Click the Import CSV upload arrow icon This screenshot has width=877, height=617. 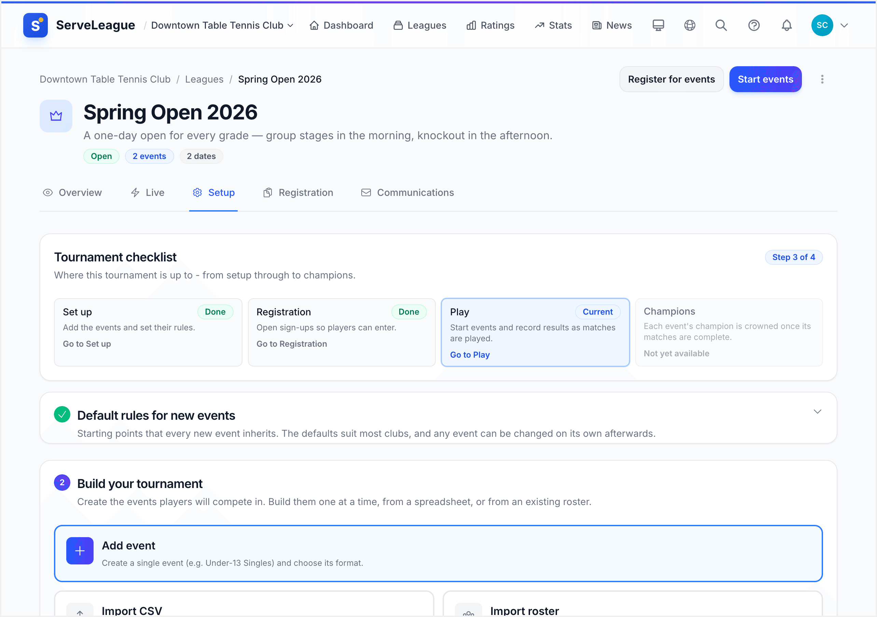(x=80, y=611)
